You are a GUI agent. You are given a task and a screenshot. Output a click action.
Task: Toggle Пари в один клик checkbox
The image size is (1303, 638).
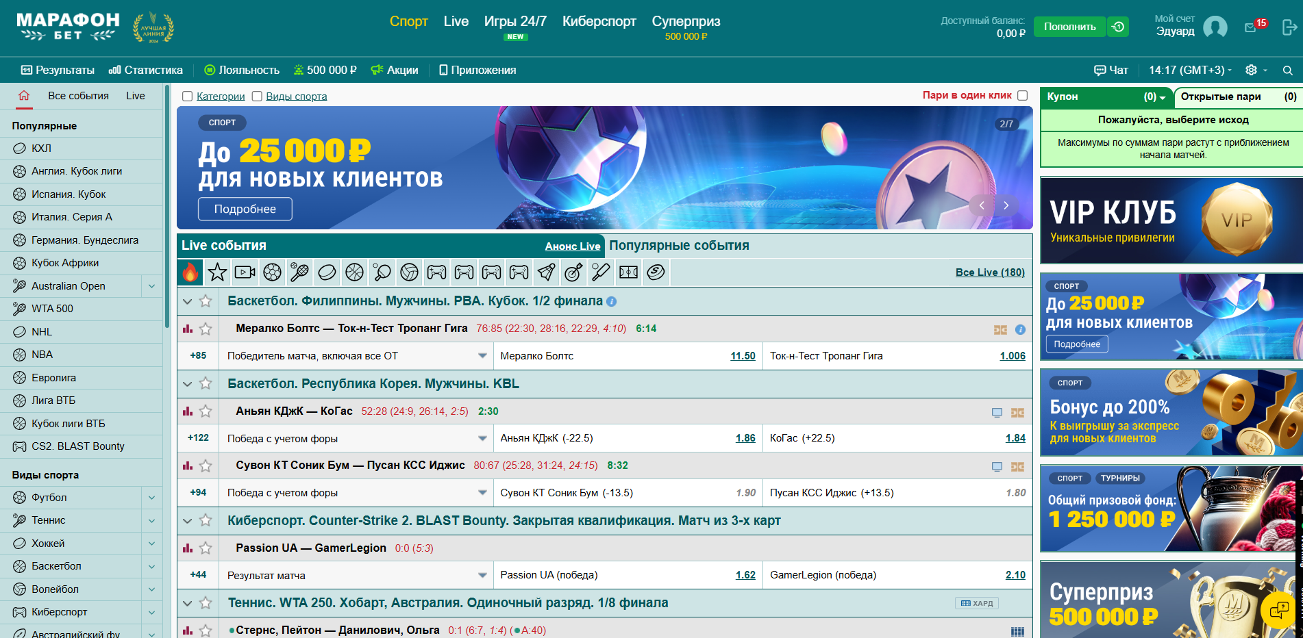pyautogui.click(x=1022, y=96)
